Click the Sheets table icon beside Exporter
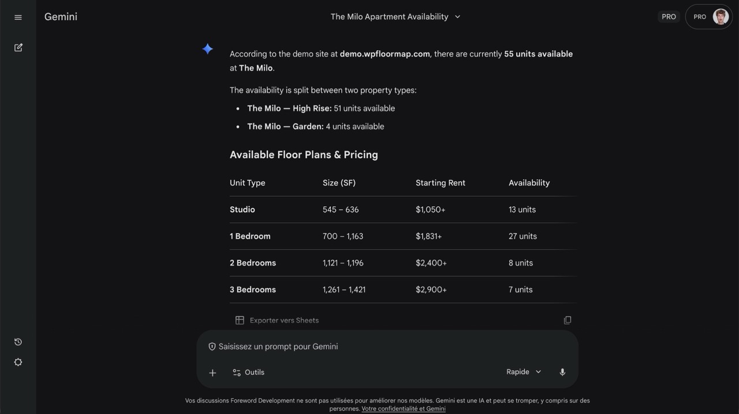Screen dimensions: 739x414 (239, 319)
